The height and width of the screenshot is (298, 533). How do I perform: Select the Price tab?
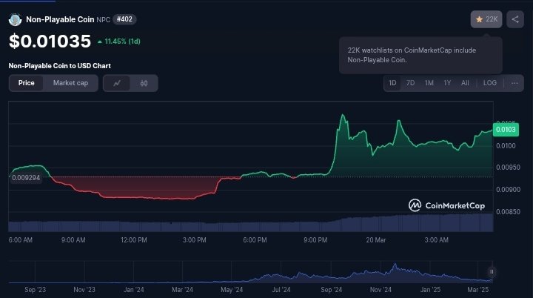click(26, 83)
